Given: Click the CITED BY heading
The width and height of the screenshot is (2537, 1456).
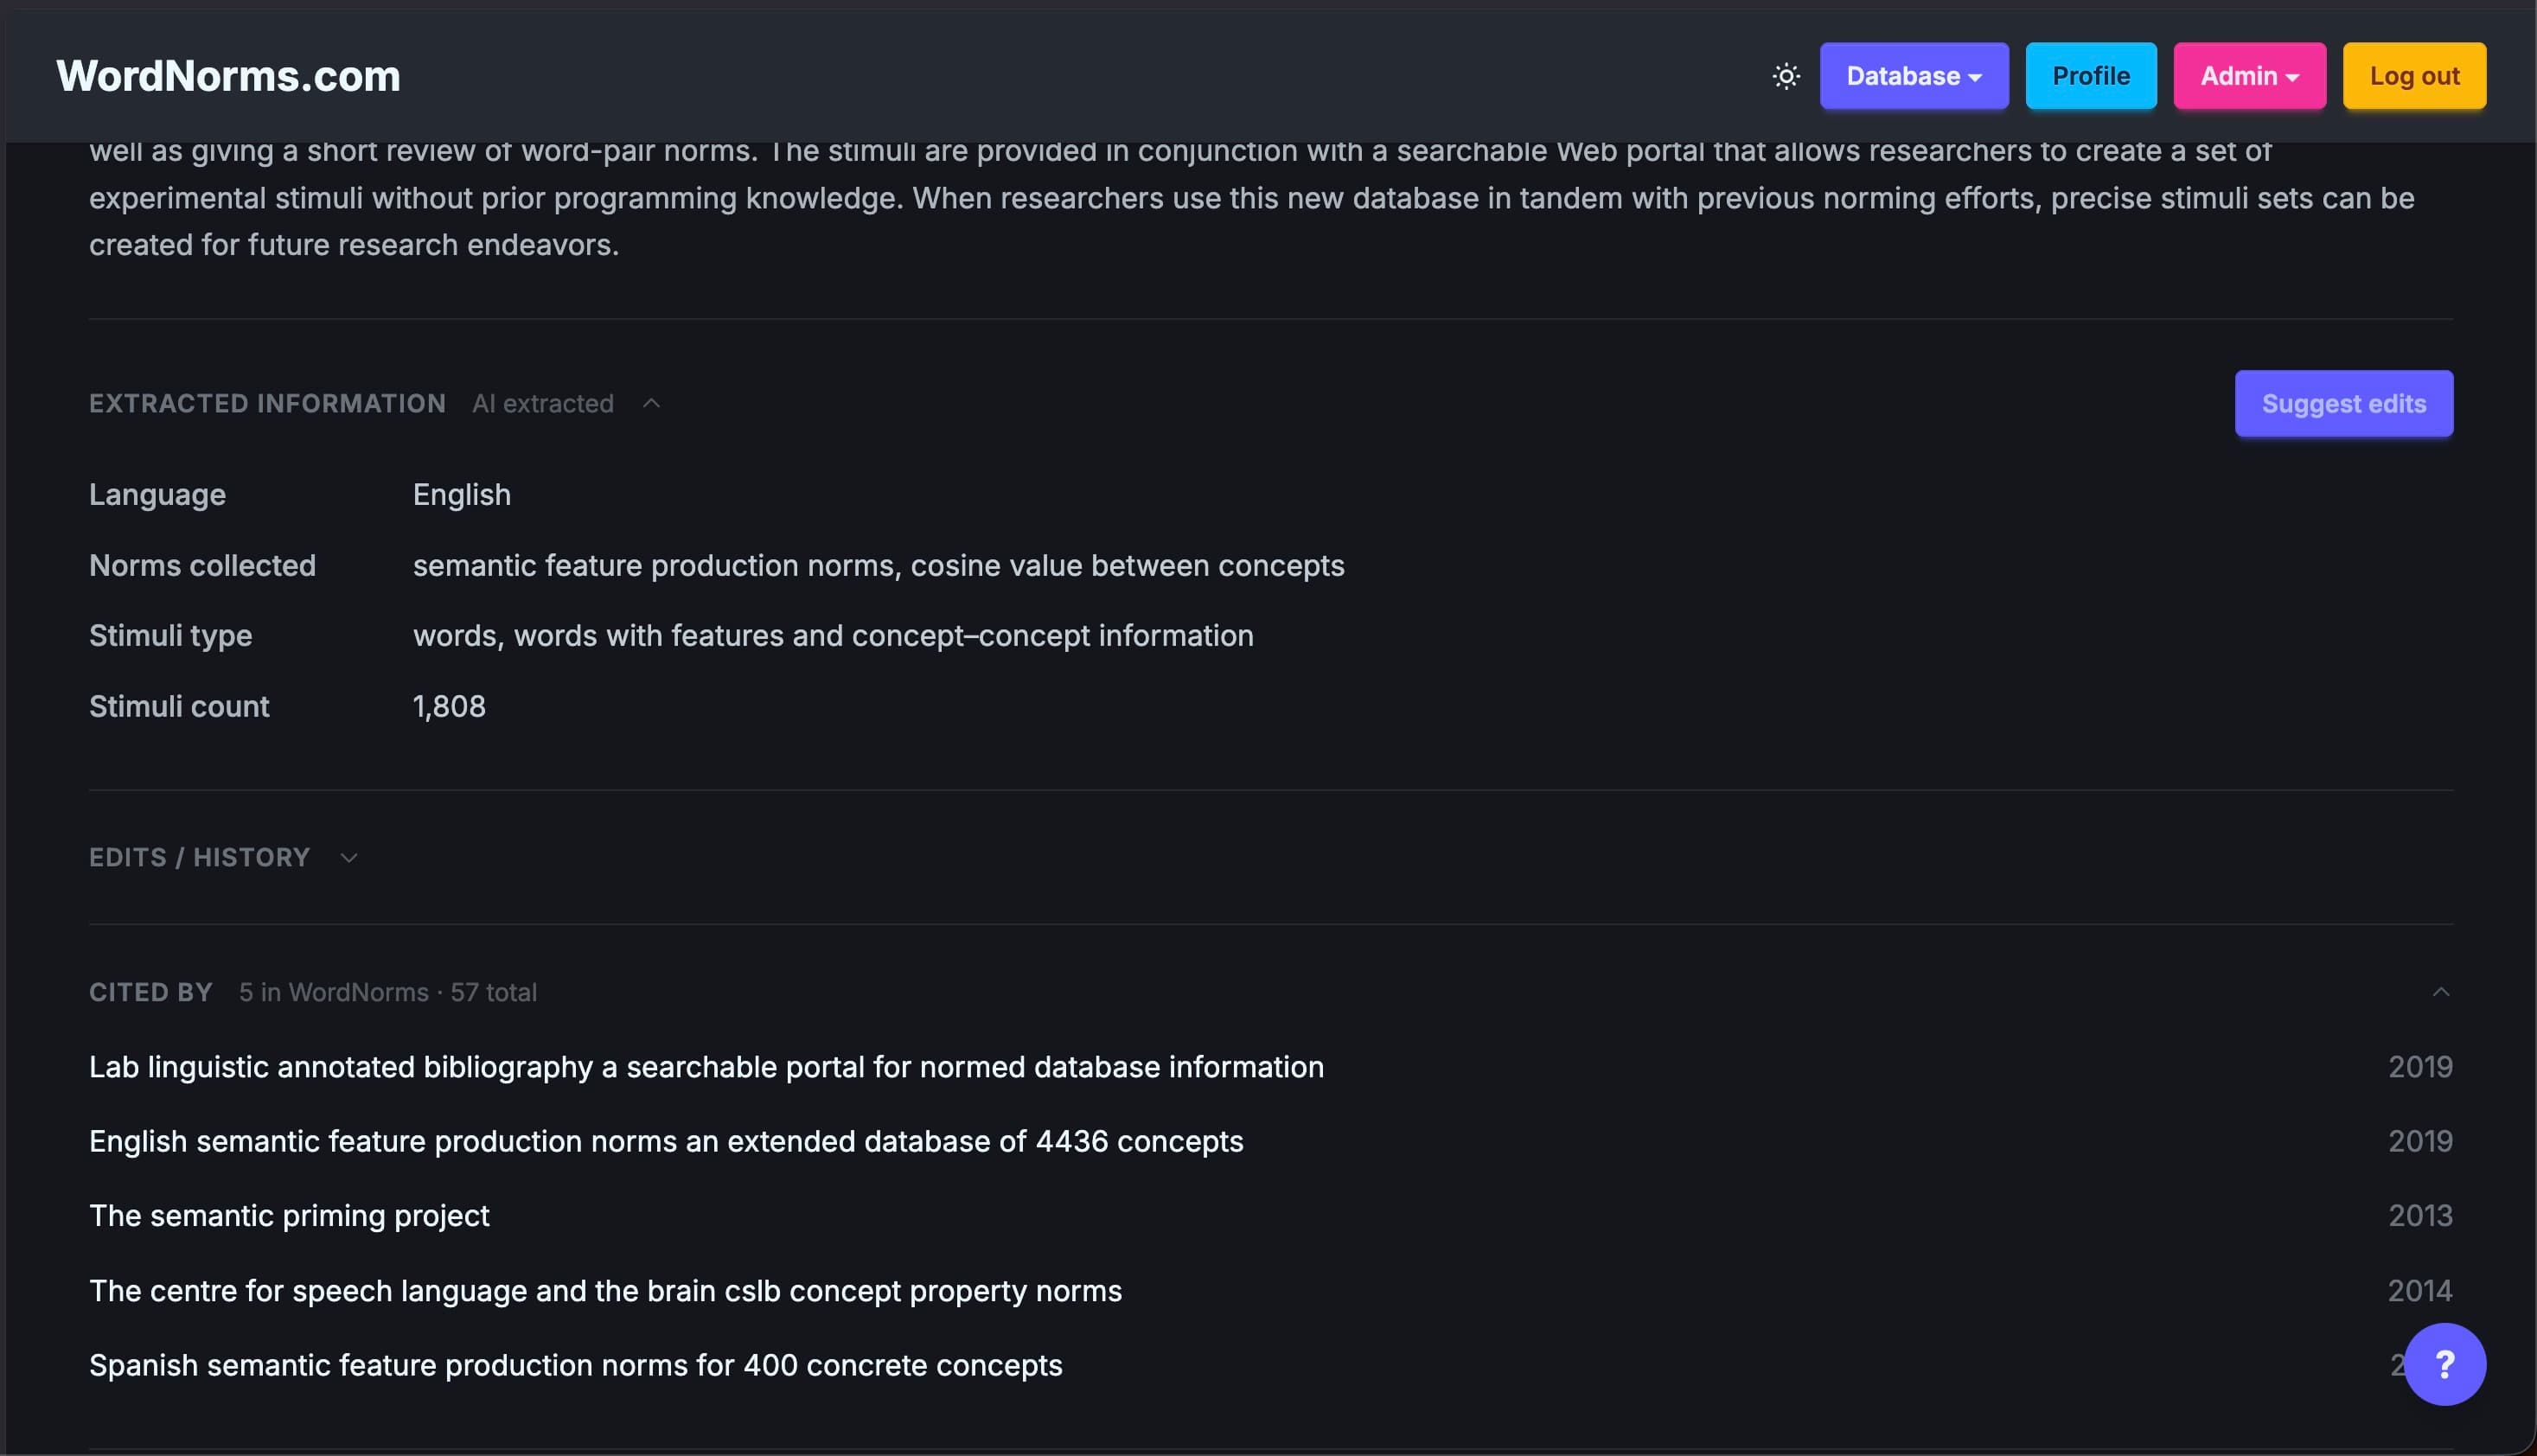Looking at the screenshot, I should [x=151, y=992].
